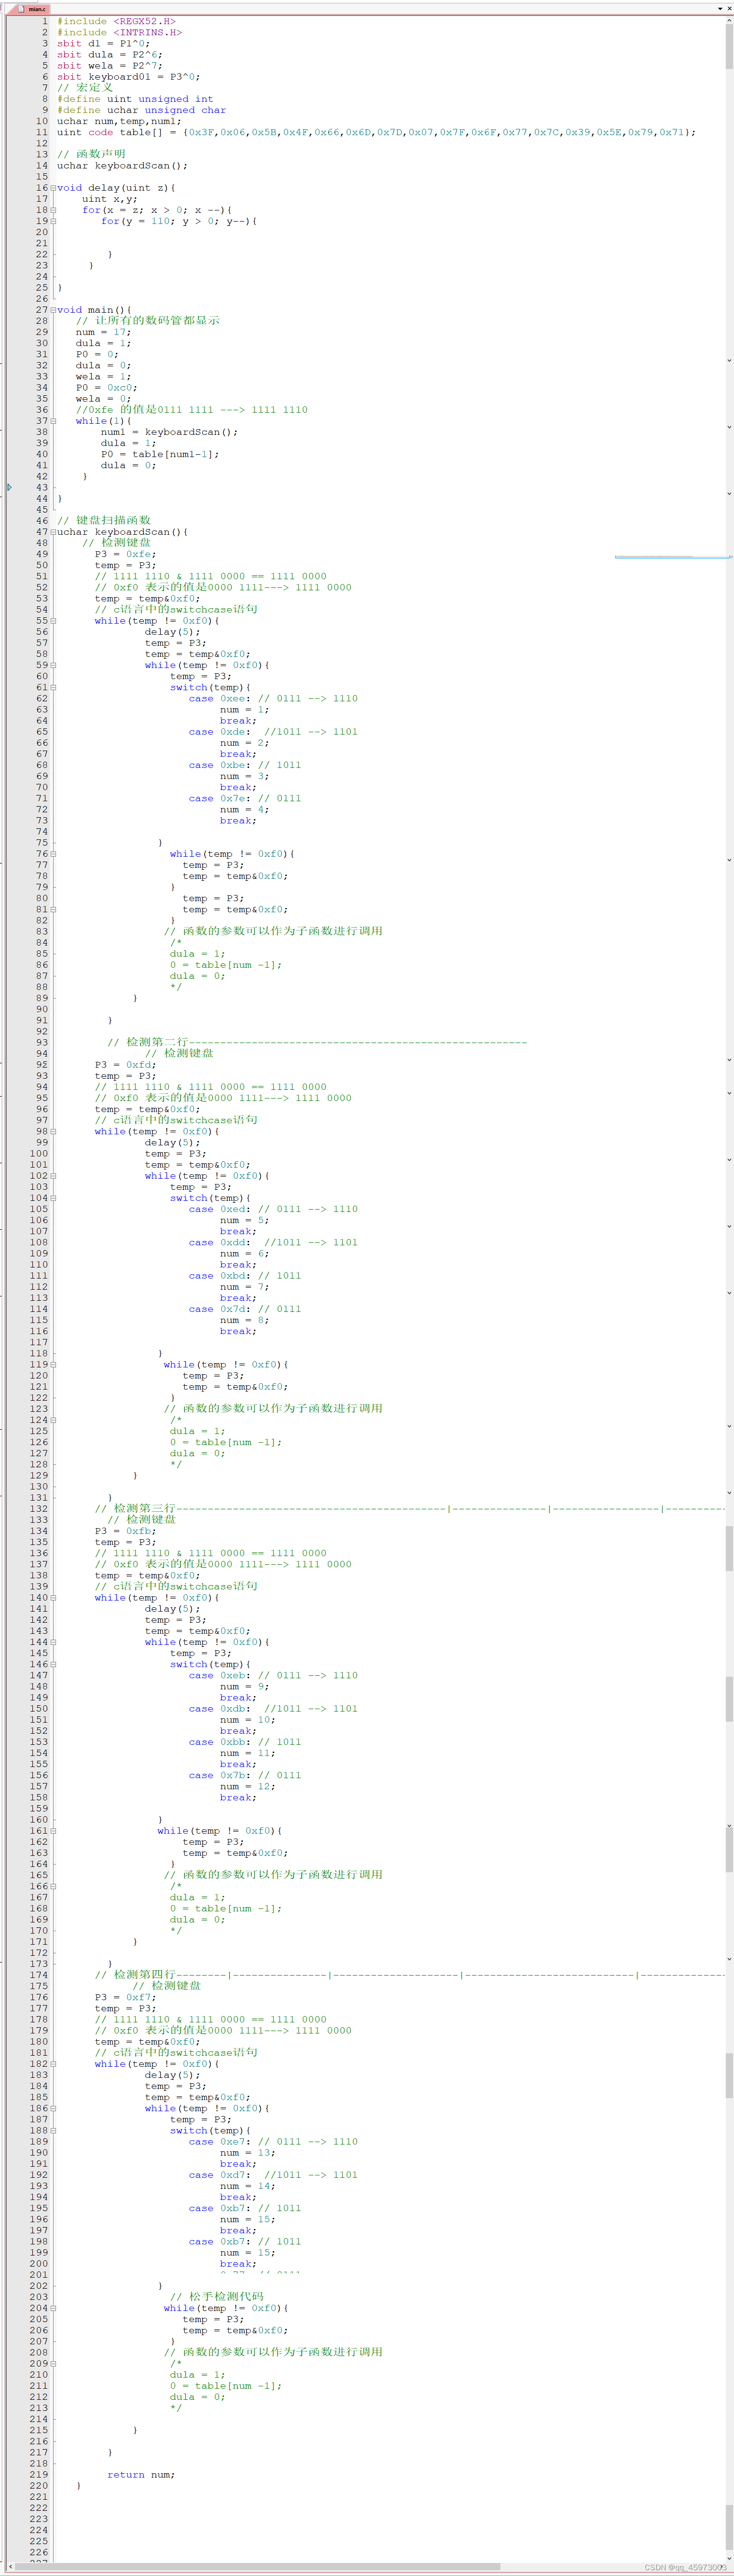734x2576 pixels.
Task: Collapse the while loop at line 76
Action: pos(53,854)
